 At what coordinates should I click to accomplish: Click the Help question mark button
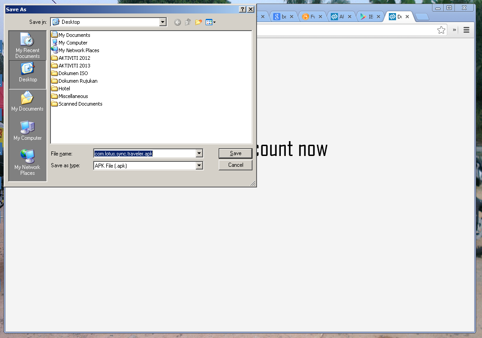(x=243, y=9)
